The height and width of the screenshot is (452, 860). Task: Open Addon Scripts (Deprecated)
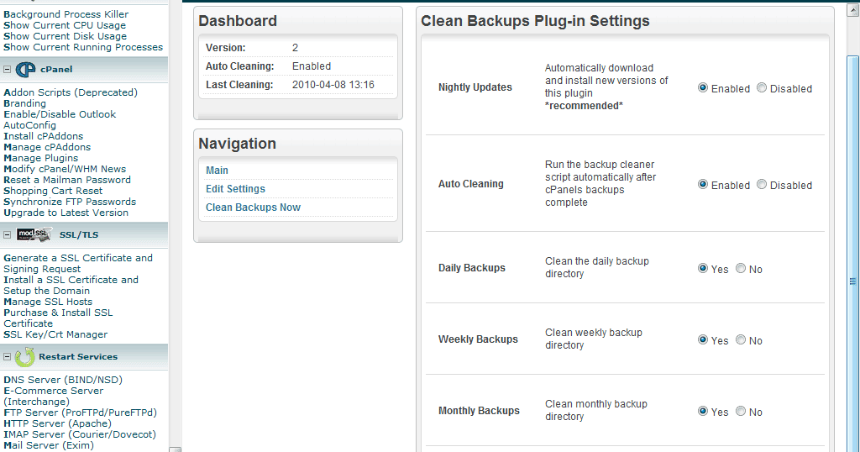(71, 92)
